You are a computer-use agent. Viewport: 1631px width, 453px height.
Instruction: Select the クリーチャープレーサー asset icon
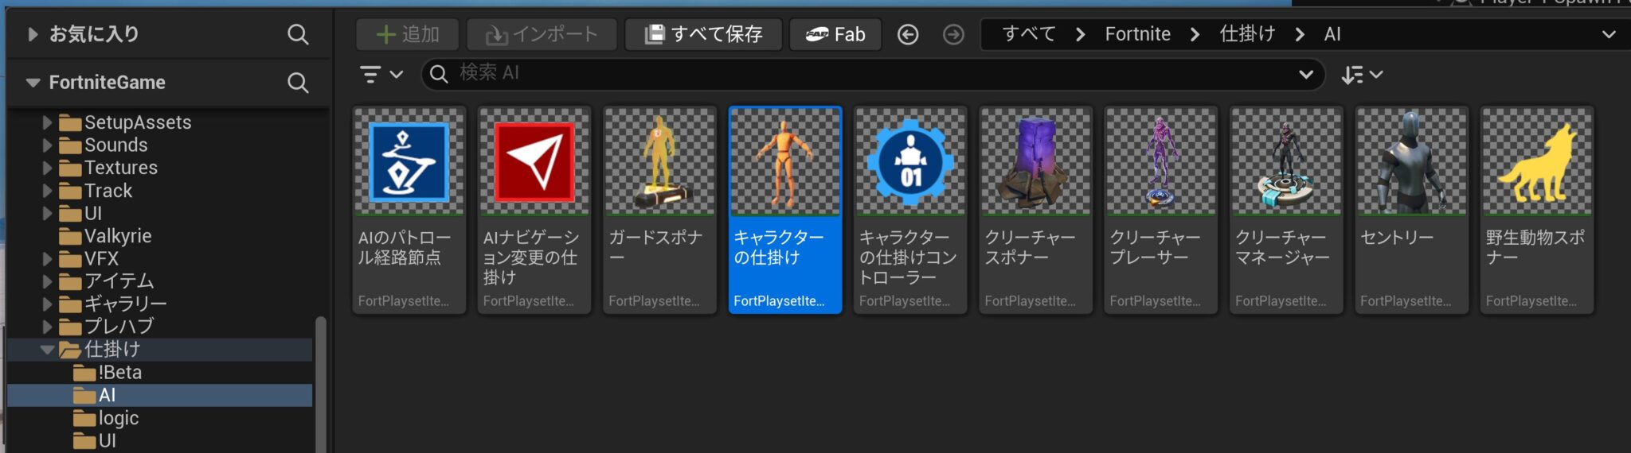[1160, 162]
